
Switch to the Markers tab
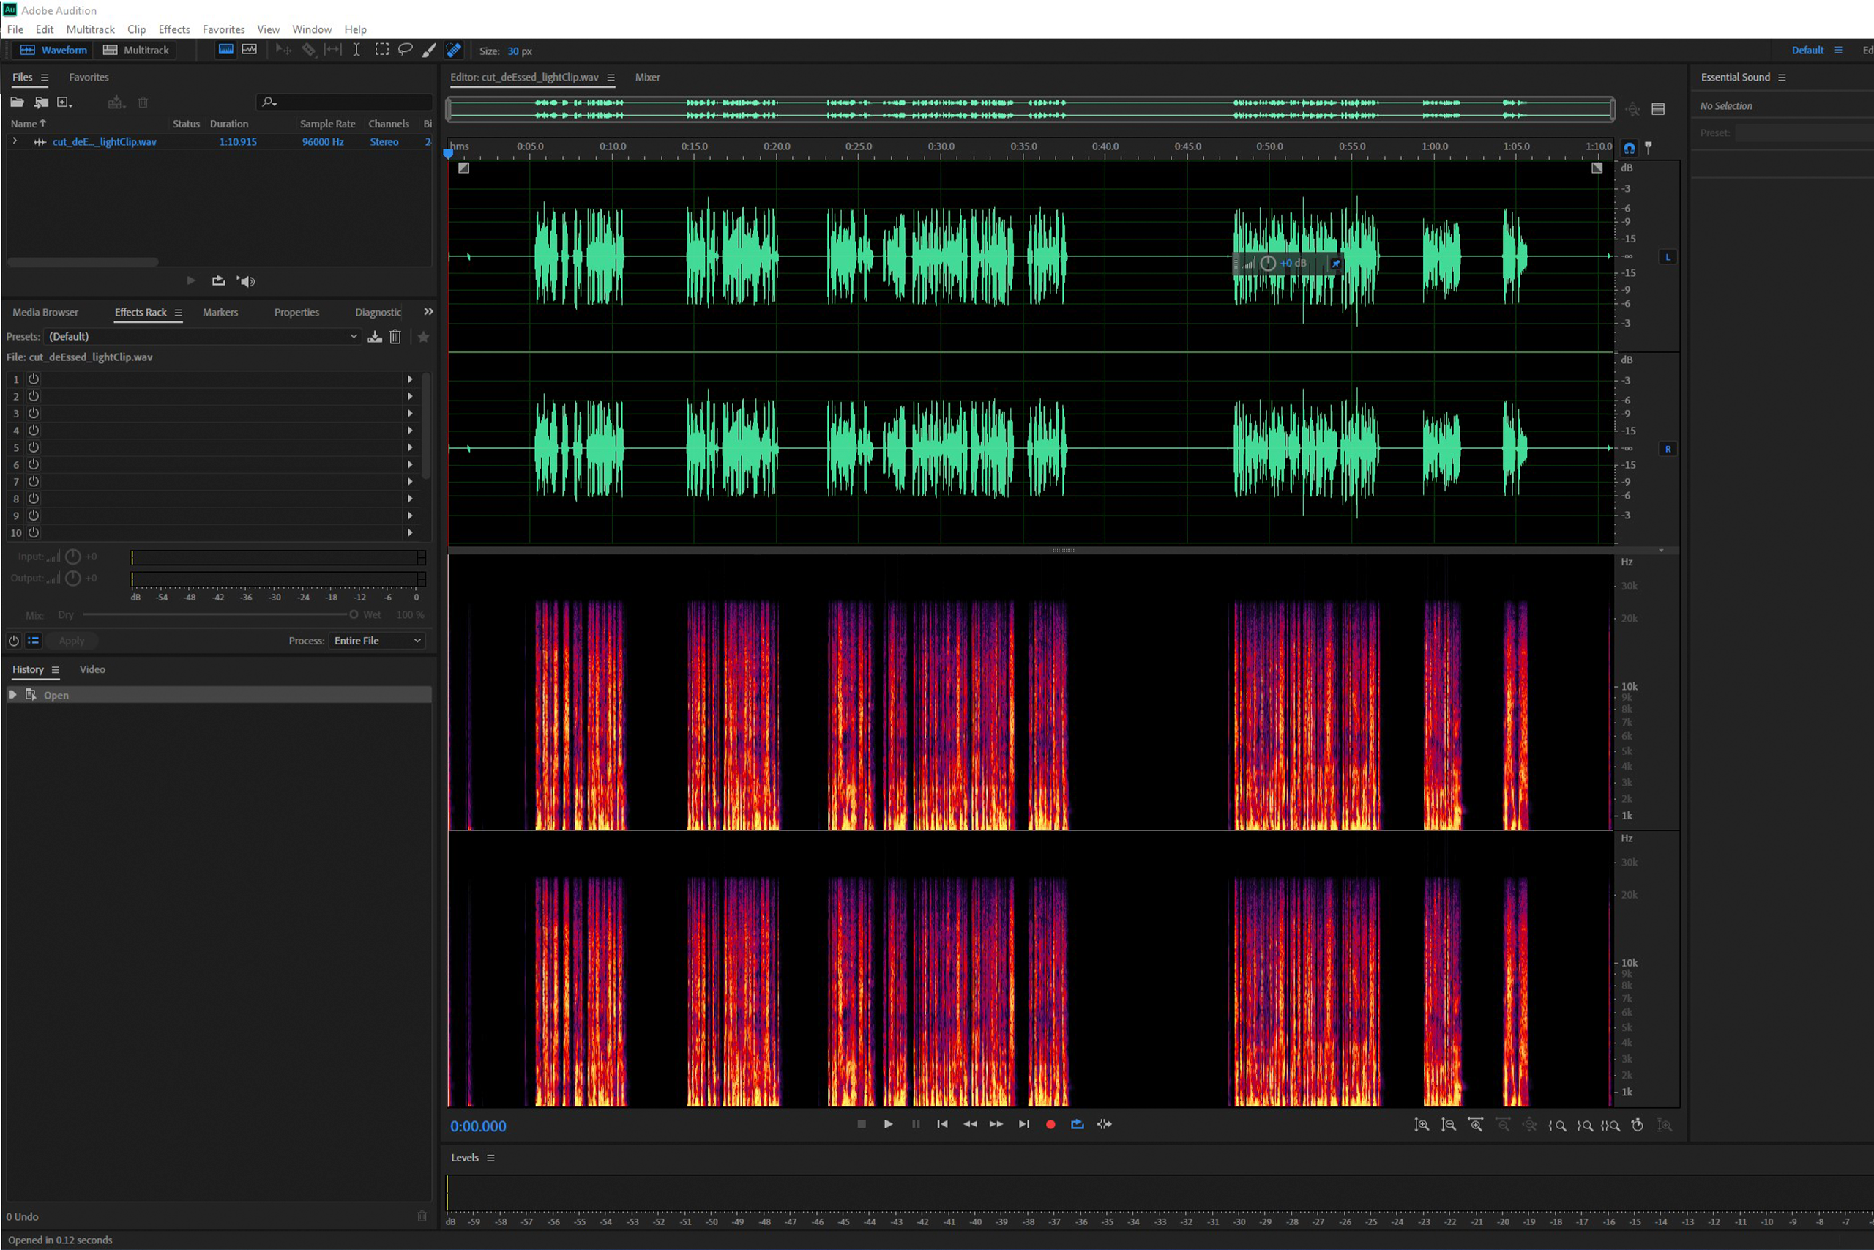tap(220, 313)
